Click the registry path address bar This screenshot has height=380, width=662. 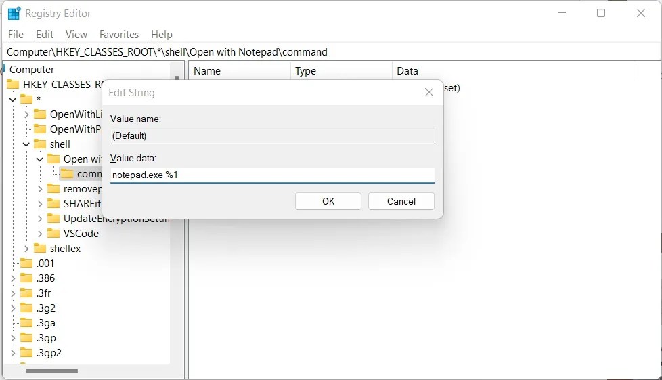332,52
